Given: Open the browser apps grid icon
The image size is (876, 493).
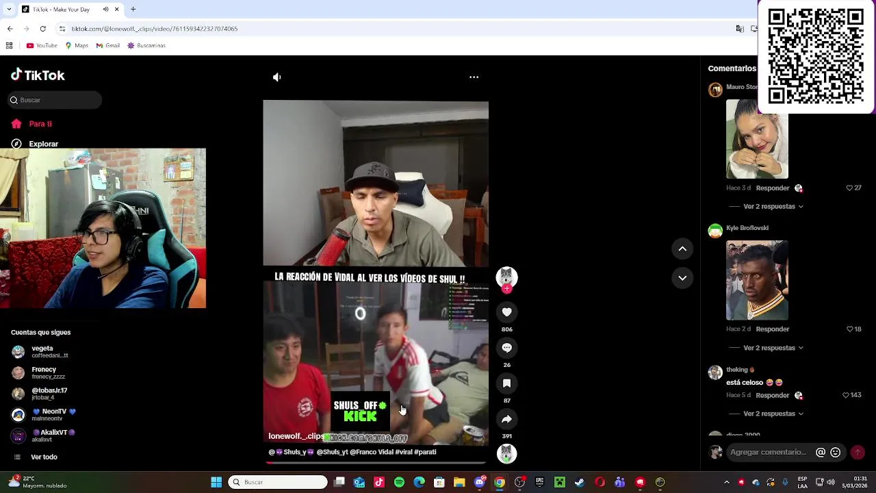Looking at the screenshot, I should pos(9,46).
